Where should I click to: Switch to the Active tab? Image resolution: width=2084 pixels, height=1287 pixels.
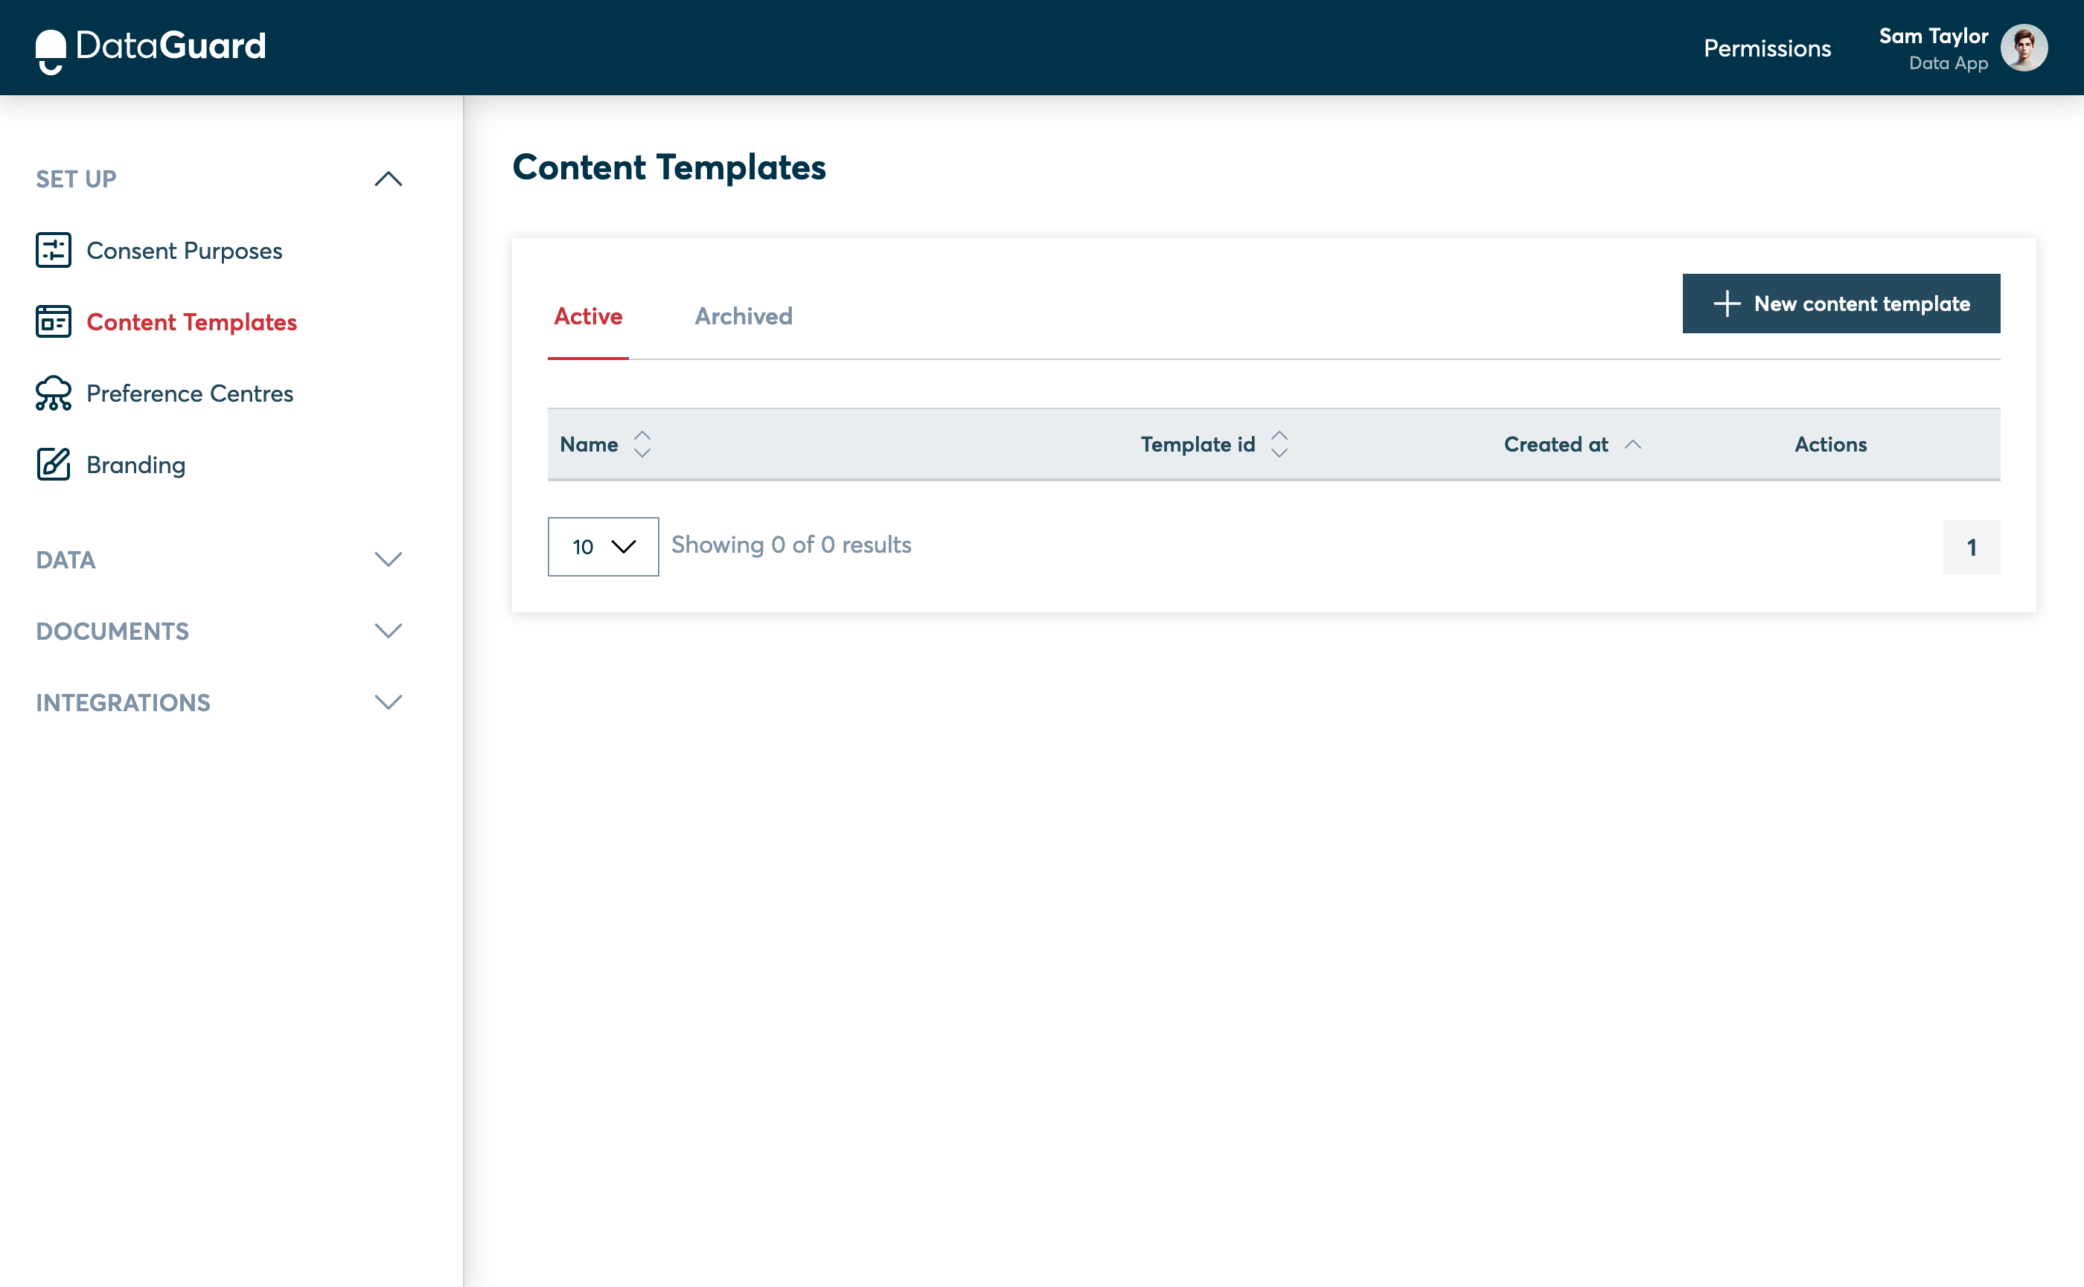588,315
